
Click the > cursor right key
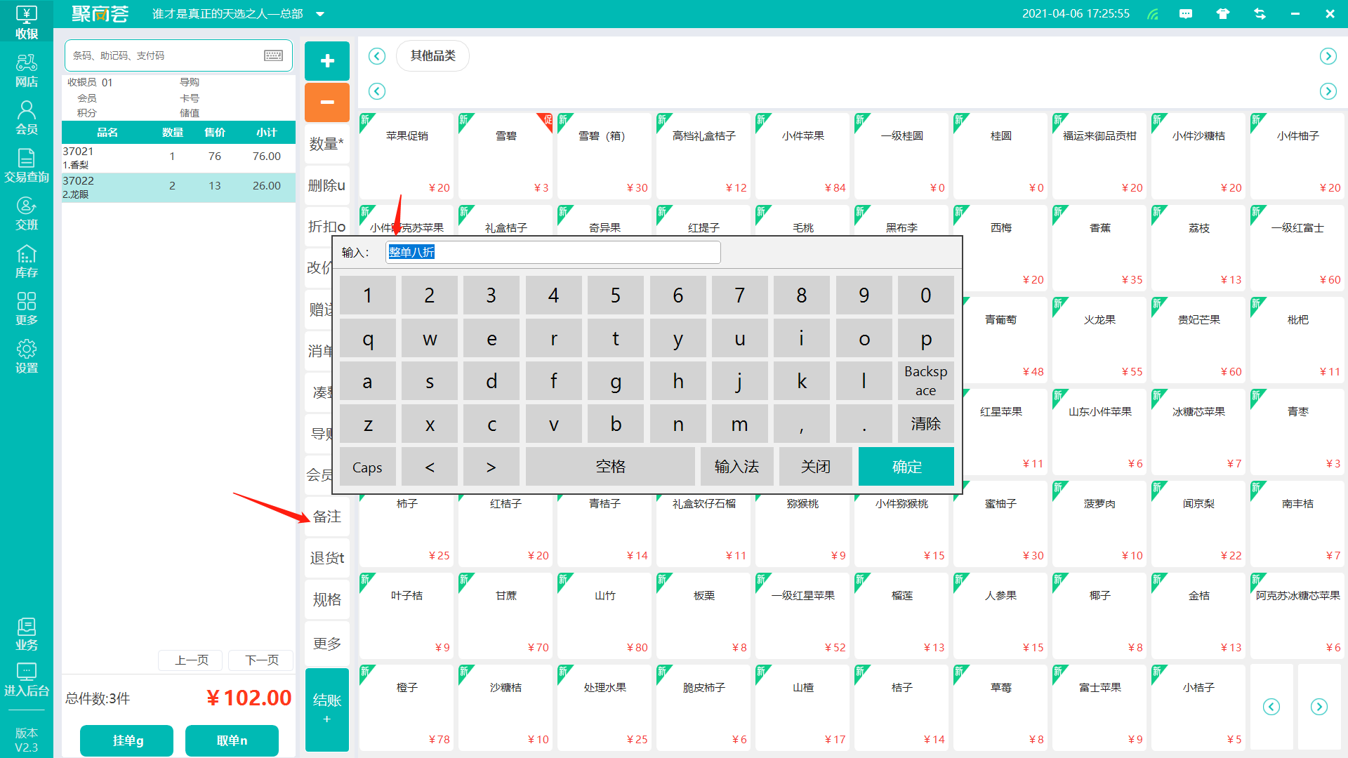click(x=491, y=467)
